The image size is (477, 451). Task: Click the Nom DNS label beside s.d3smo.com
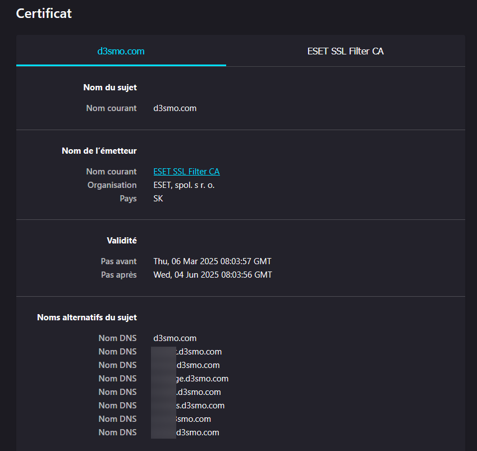(117, 406)
